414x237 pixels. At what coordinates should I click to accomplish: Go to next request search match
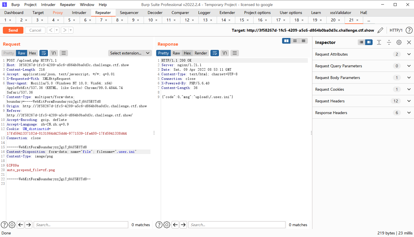click(x=29, y=225)
